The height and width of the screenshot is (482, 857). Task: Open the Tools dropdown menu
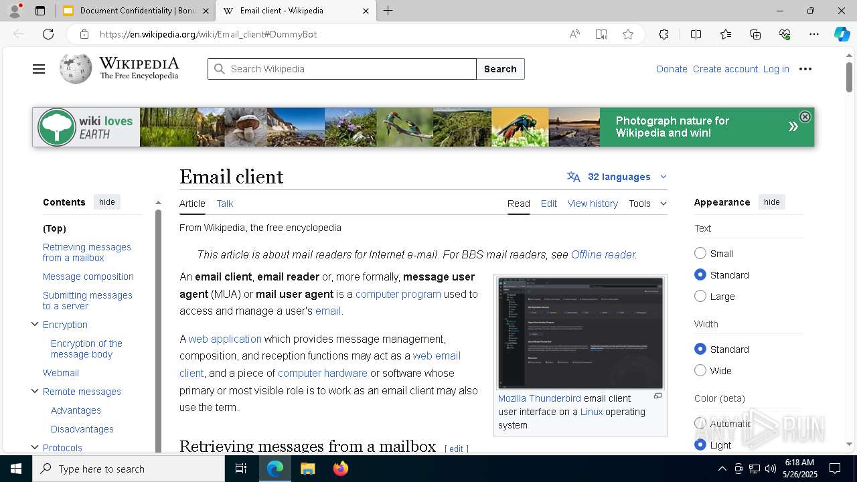point(647,204)
